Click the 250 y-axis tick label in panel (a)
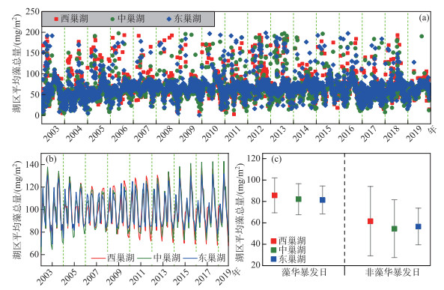 (x=32, y=12)
